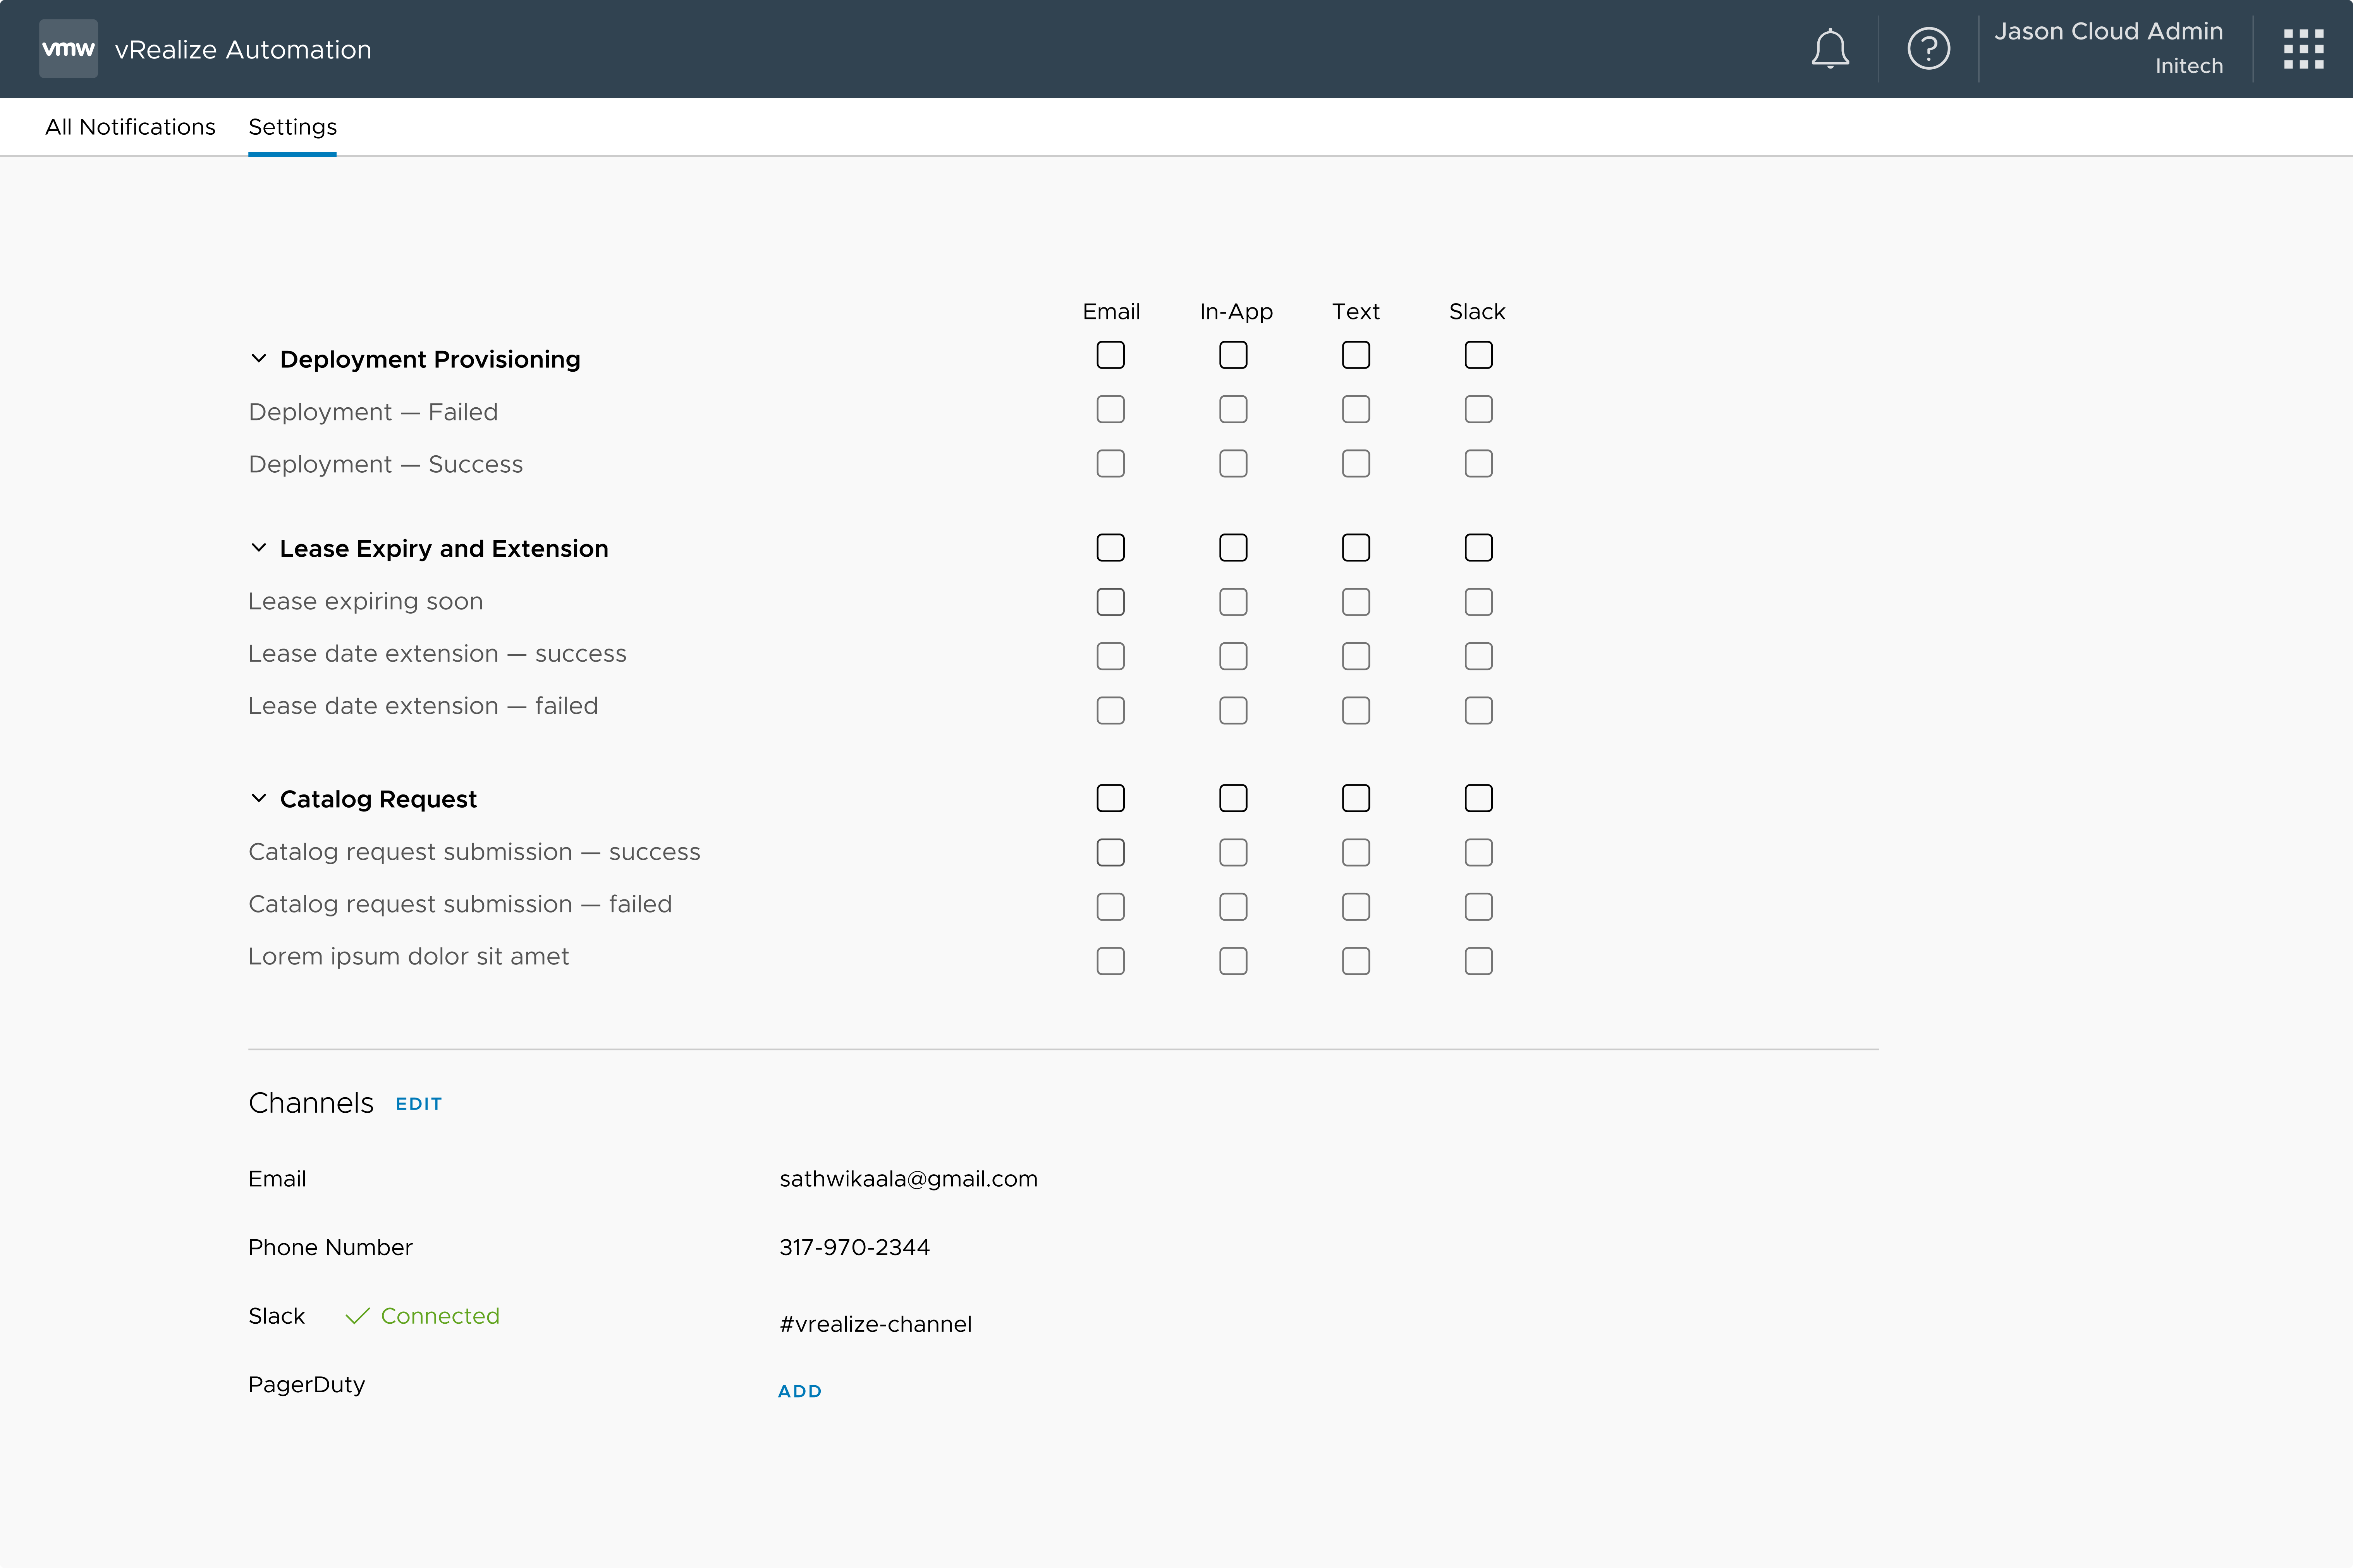Click the phone number 317-970-2344
This screenshot has height=1568, width=2353.
(854, 1247)
